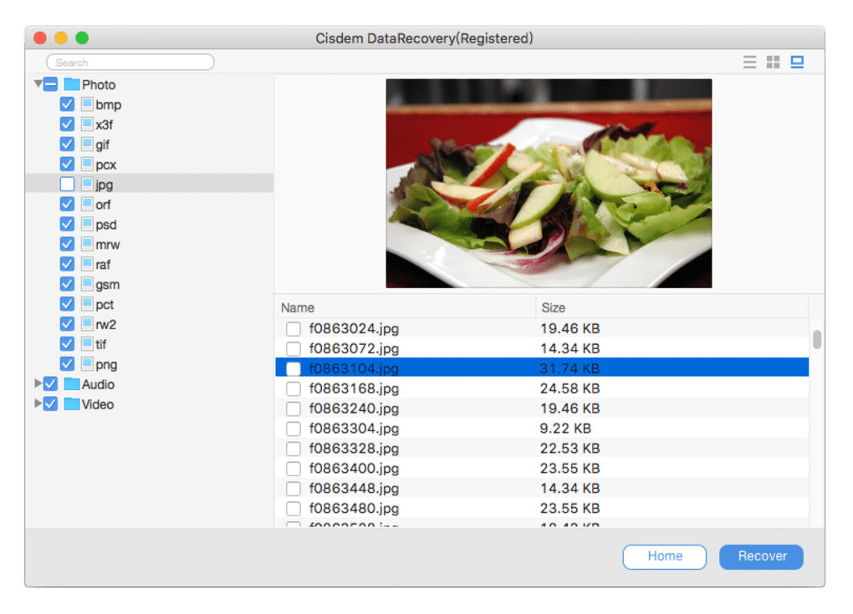Select the psd tree item label
The height and width of the screenshot is (614, 853).
click(106, 225)
